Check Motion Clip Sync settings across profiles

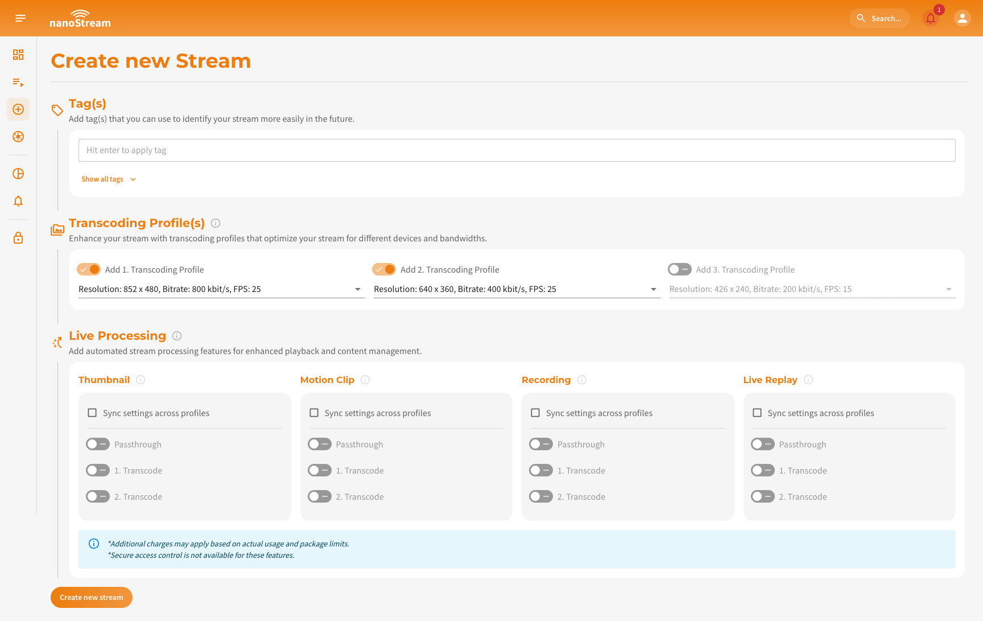tap(314, 413)
